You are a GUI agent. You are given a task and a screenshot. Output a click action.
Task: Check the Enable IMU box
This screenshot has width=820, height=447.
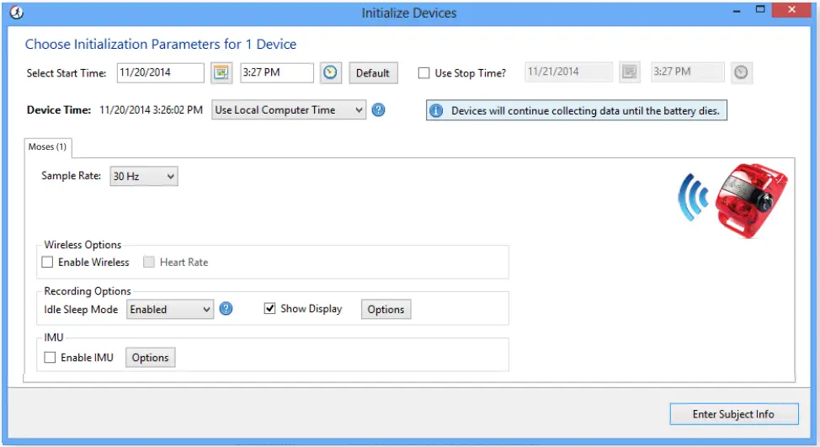coord(50,358)
